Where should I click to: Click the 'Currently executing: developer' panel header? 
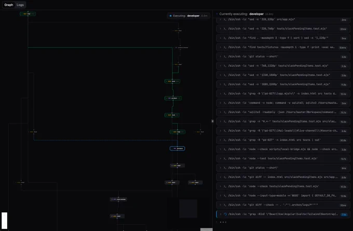click(246, 14)
